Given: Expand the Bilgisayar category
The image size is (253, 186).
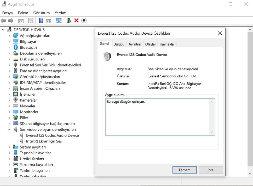Looking at the screenshot, I should (x=9, y=41).
